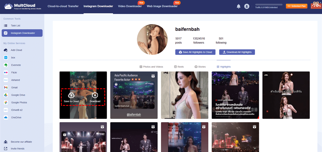Click the baifernbah username text
This screenshot has width=322, height=152.
pos(187,29)
